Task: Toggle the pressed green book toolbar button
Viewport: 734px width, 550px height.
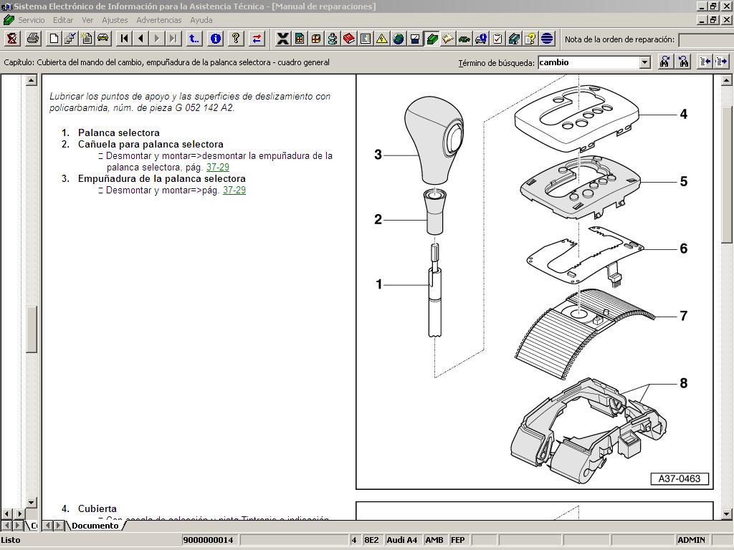Action: (432, 39)
